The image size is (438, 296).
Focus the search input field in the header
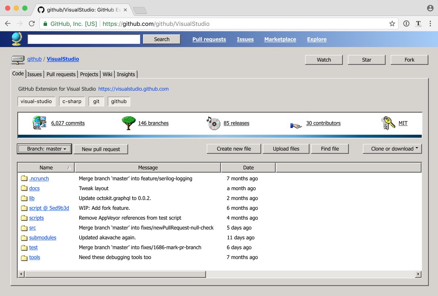tap(84, 39)
